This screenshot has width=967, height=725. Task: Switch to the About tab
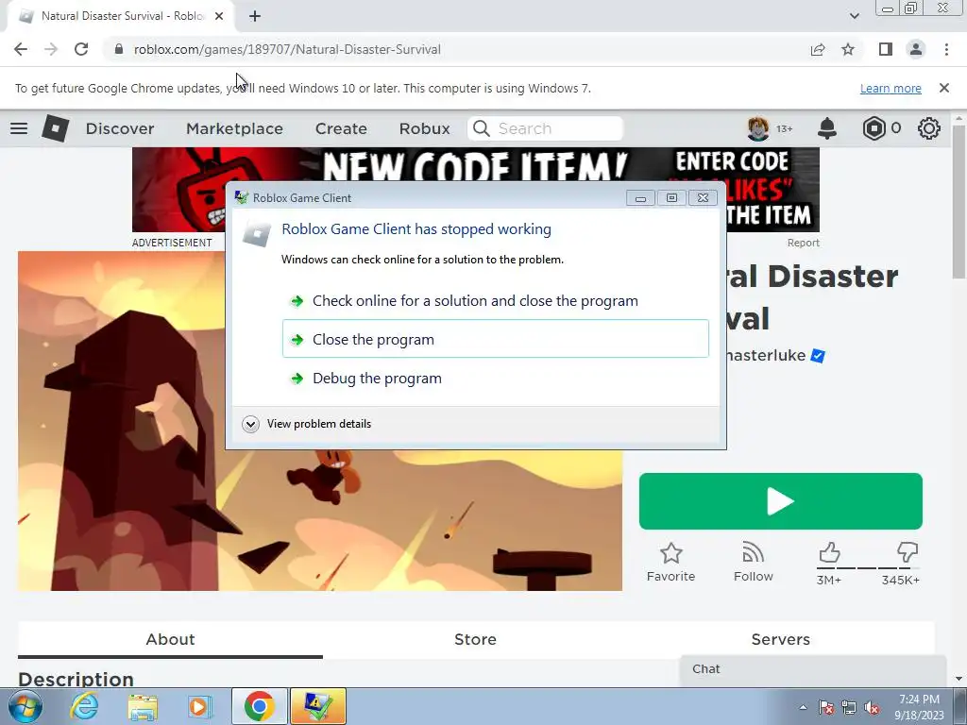click(170, 639)
